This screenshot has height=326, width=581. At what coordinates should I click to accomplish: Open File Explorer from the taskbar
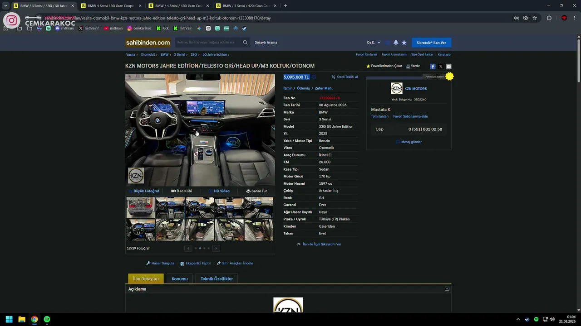[x=21, y=319]
